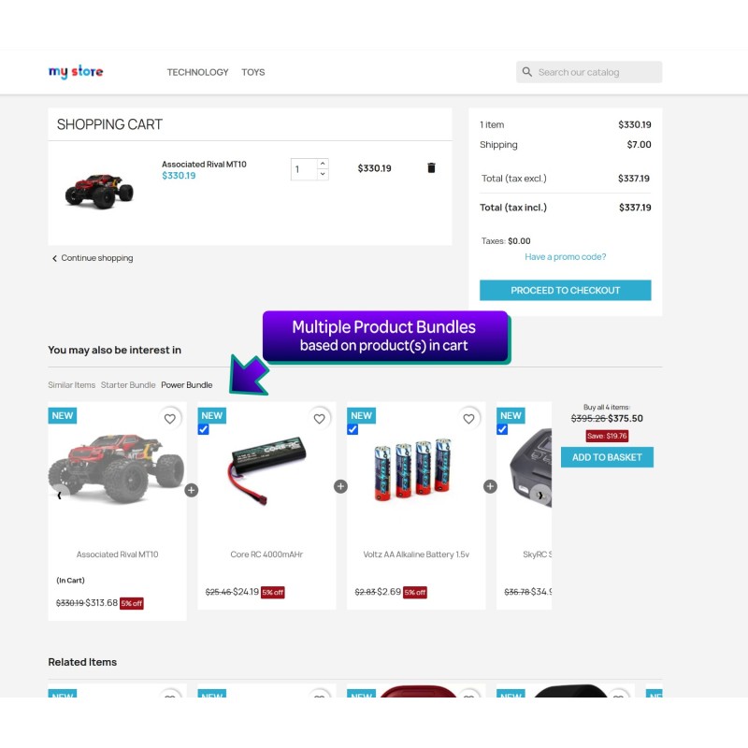This screenshot has width=748, height=748.
Task: Switch to Similar Items tab
Action: 72,385
